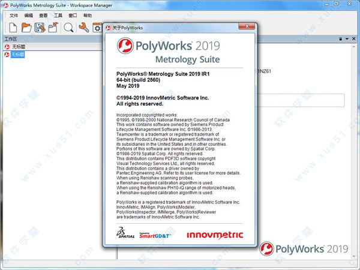The height and width of the screenshot is (270, 360).
Task: Maximize the Workspace Manager window
Action: click(337, 4)
